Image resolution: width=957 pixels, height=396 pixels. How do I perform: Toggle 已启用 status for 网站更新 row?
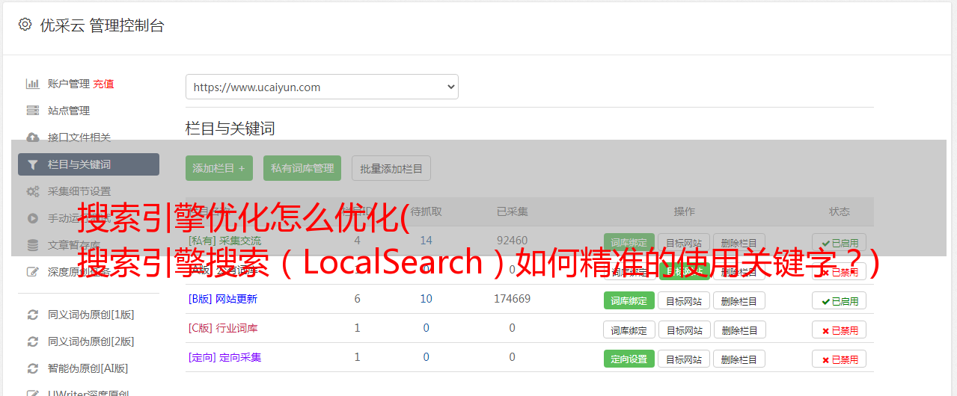840,300
